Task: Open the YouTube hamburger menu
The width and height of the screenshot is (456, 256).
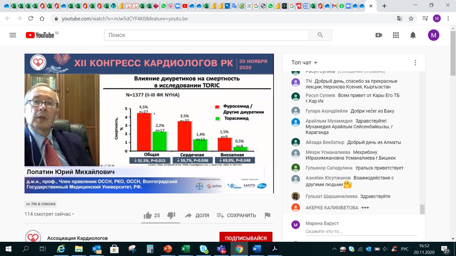Action: [12, 35]
